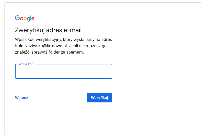The width and height of the screenshot is (205, 137).
Task: Focus the Wpisz kod input field
Action: click(64, 72)
